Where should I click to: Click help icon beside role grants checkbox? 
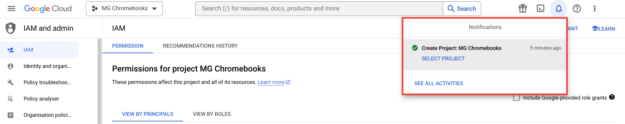(612, 97)
